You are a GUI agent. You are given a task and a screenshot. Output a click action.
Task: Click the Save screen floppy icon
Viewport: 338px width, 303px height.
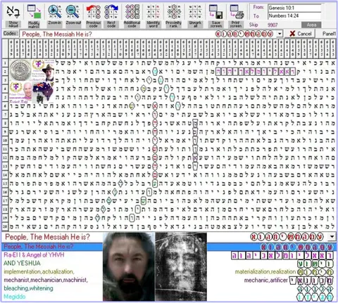point(215,12)
